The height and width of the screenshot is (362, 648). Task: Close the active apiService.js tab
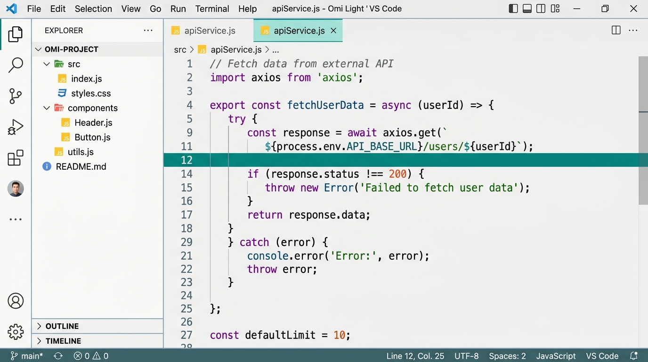[x=333, y=31]
